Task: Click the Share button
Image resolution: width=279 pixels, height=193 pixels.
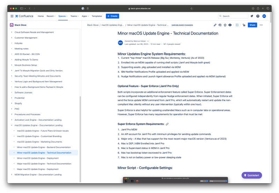Action: click(252, 25)
